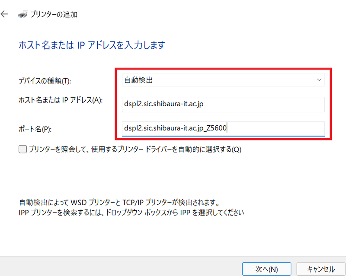Proceed with the 次へ(N) button
Image resolution: width=346 pixels, height=276 pixels.
point(266,269)
